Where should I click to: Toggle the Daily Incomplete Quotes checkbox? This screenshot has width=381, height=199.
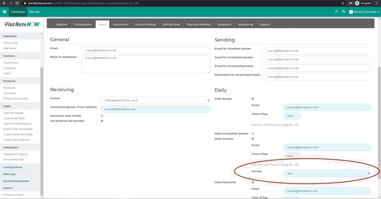(x=253, y=133)
